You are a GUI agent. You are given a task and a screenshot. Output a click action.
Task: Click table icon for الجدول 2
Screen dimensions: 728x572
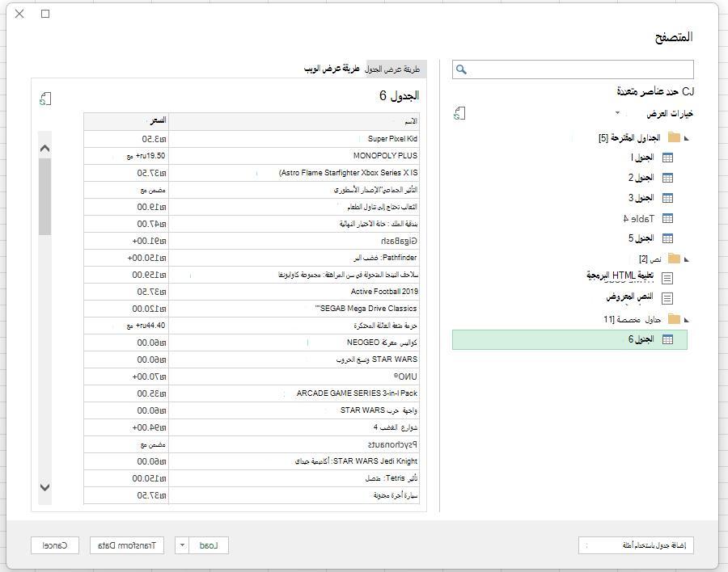pos(667,178)
